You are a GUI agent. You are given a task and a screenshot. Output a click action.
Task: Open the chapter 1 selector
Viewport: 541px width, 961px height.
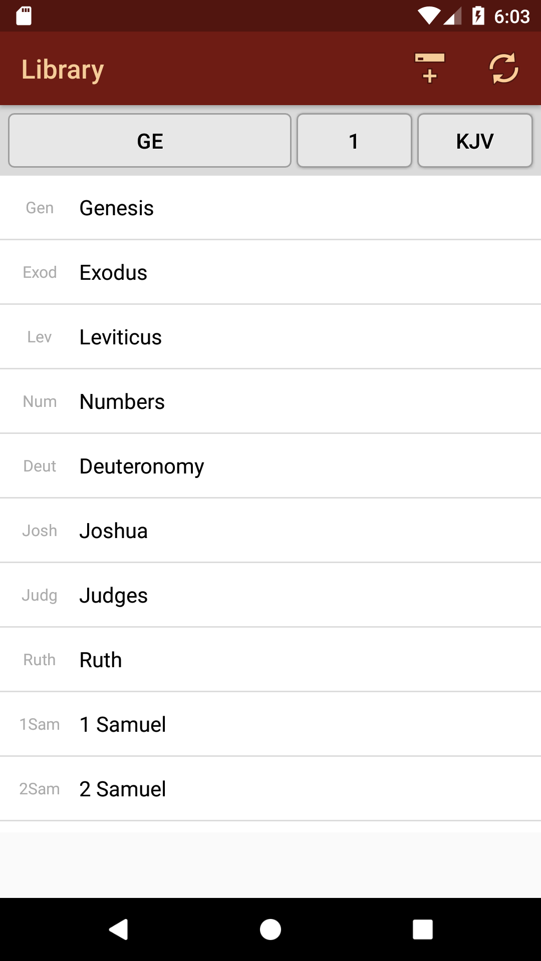[354, 141]
